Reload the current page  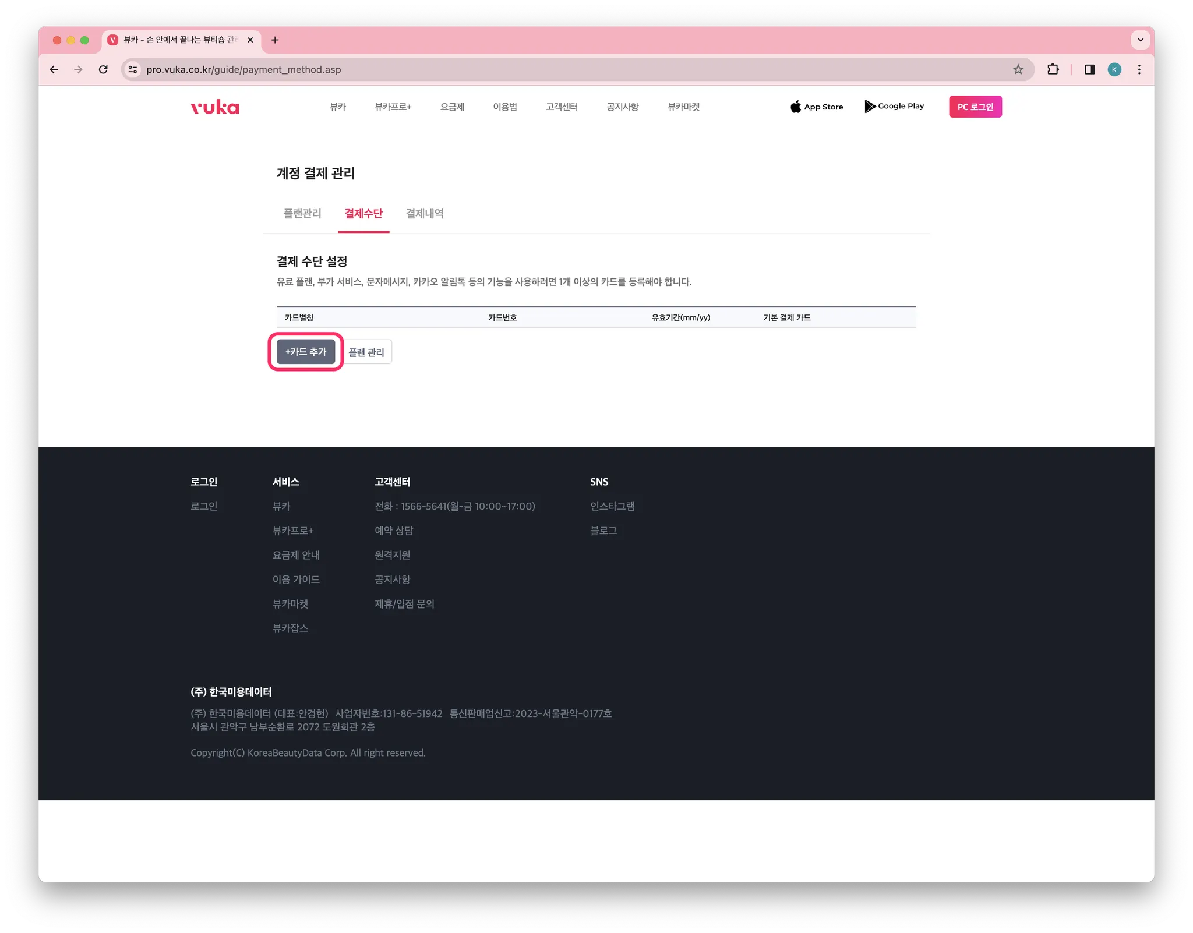coord(103,69)
